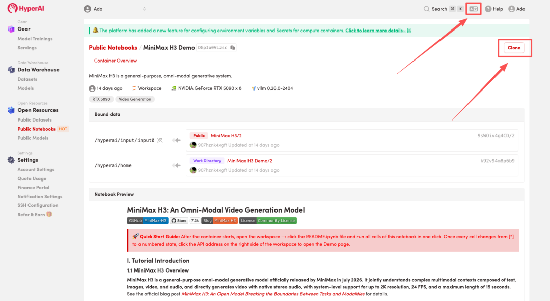Open Quota Usage page
Viewport: 550px width, 301px height.
[32, 178]
